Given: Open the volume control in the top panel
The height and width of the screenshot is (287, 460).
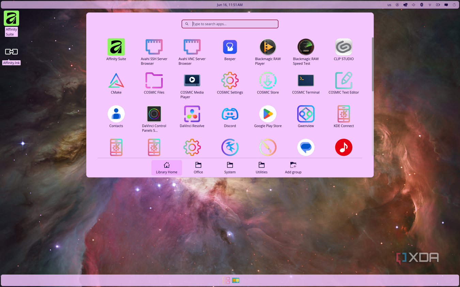Looking at the screenshot, I should coord(413,5).
